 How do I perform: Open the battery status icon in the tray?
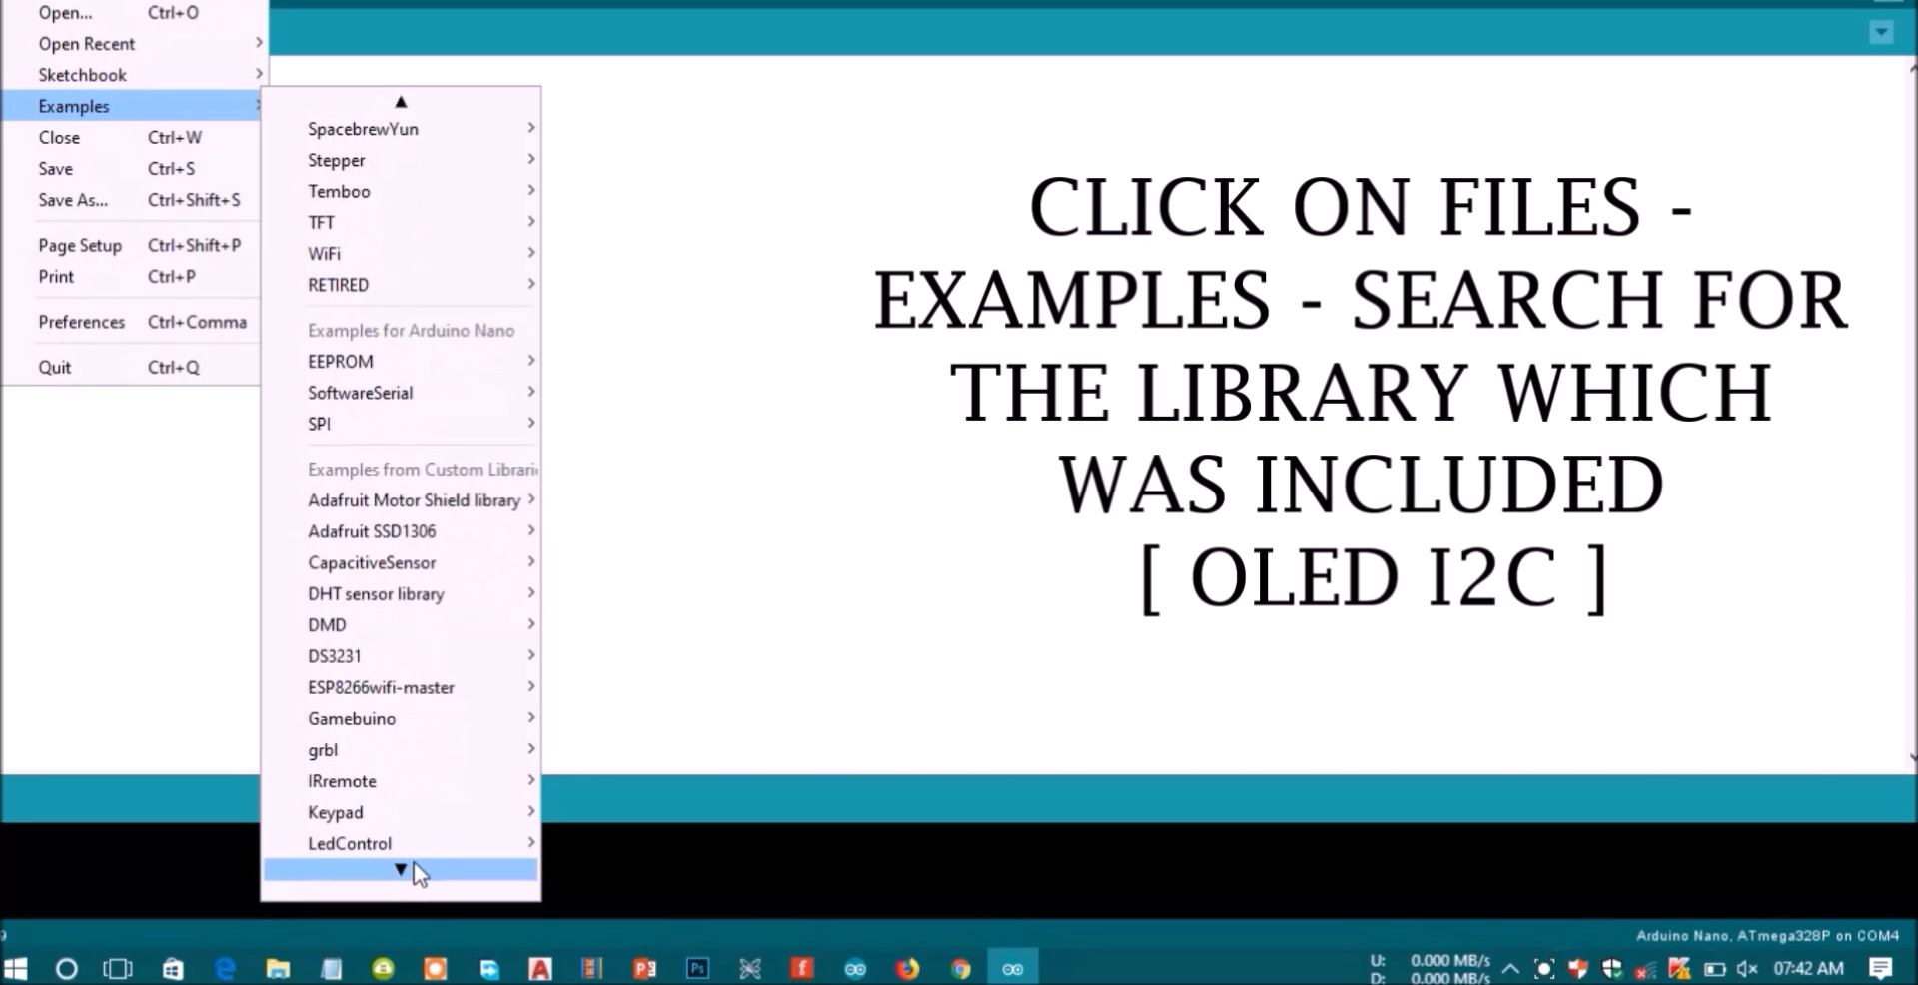1716,968
